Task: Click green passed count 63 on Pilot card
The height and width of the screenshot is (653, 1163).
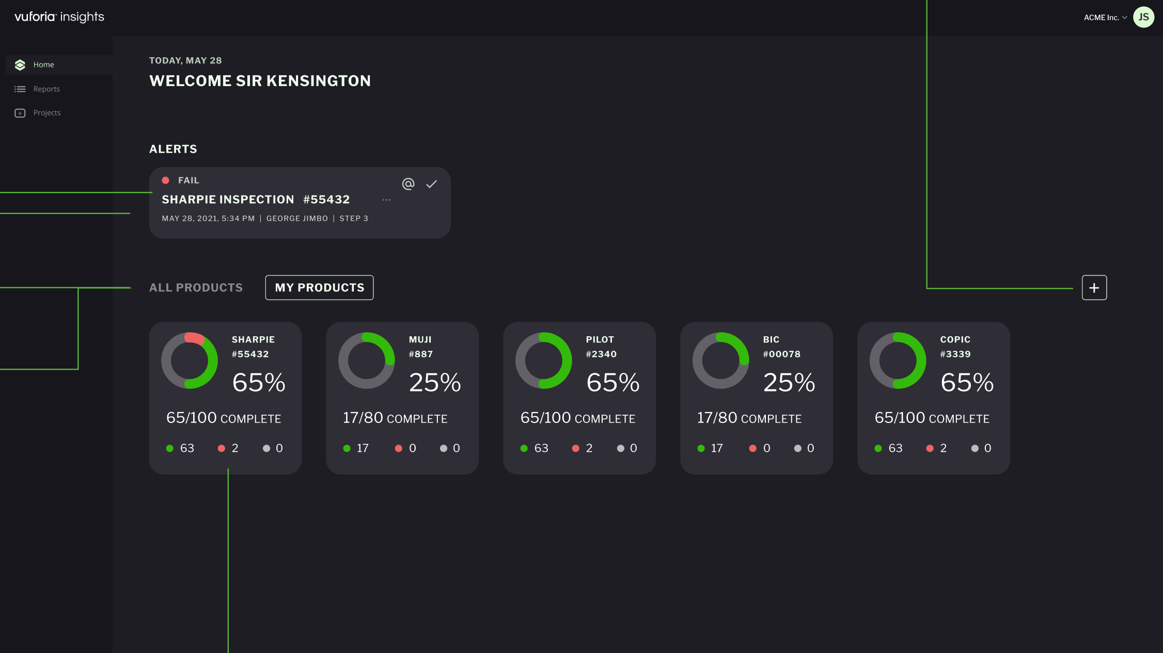Action: 535,448
